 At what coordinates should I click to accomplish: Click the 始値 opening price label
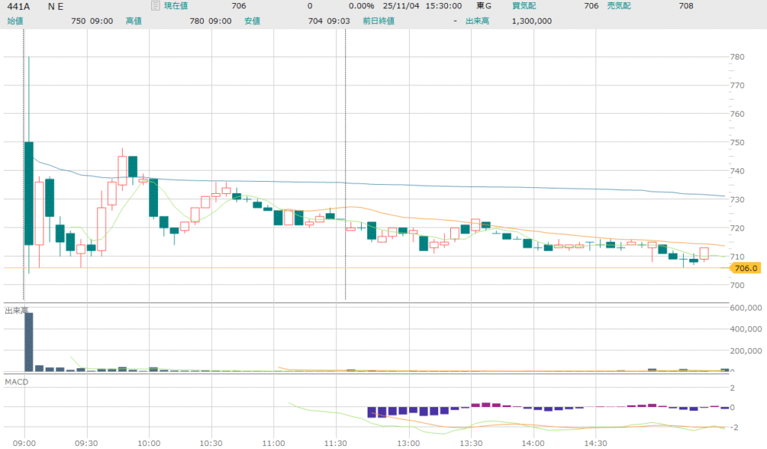pos(15,21)
